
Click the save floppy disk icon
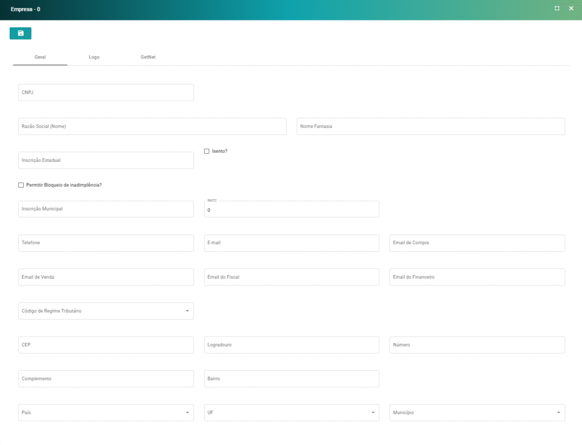pyautogui.click(x=20, y=33)
